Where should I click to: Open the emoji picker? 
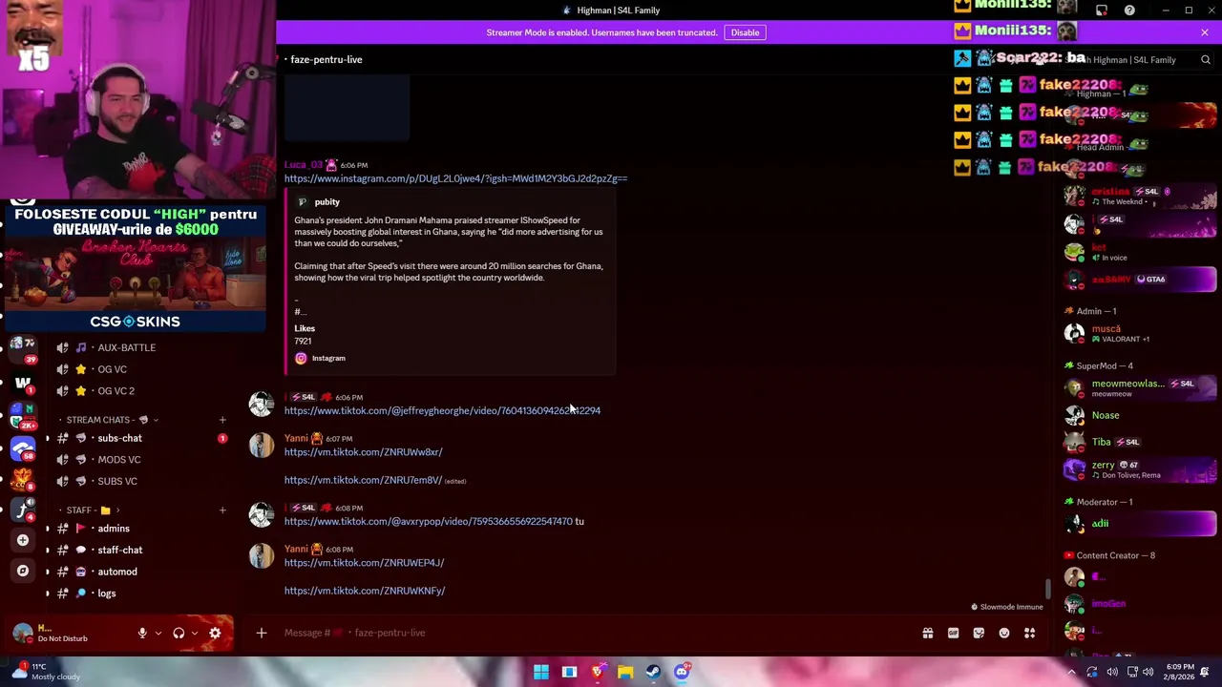[x=1004, y=633]
